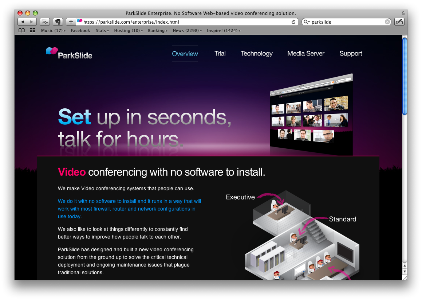This screenshot has width=422, height=300.
Task: Click the isometric office illustration
Action: 302,236
